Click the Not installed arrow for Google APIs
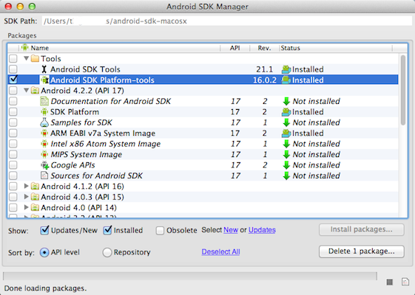 (286, 165)
